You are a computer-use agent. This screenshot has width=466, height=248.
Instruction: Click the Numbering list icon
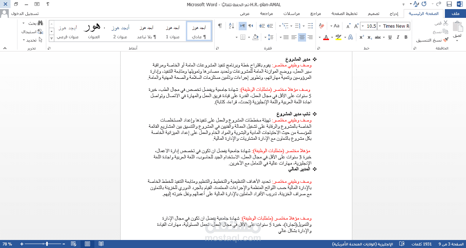[x=297, y=26]
